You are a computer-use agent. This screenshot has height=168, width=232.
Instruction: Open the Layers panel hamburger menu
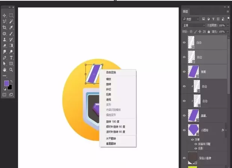[x=228, y=12]
